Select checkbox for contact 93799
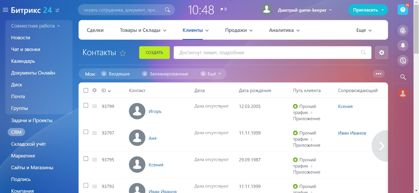The width and height of the screenshot is (419, 193). (86, 105)
